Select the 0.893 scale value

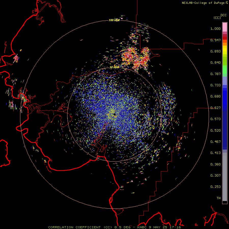[x=216, y=51]
